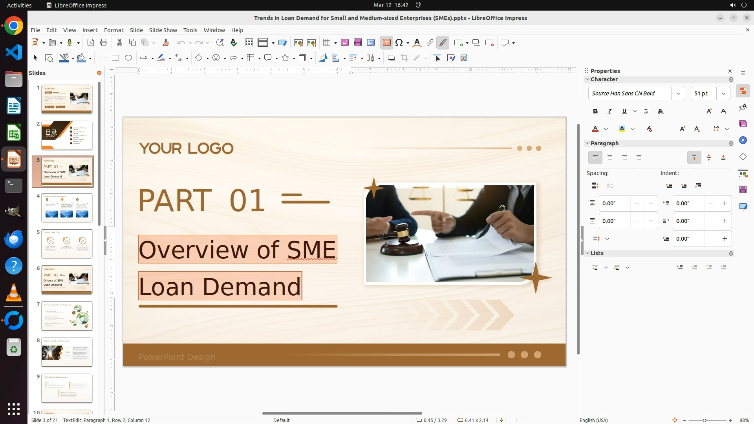Open the Format menu
754x424 pixels.
click(x=113, y=30)
